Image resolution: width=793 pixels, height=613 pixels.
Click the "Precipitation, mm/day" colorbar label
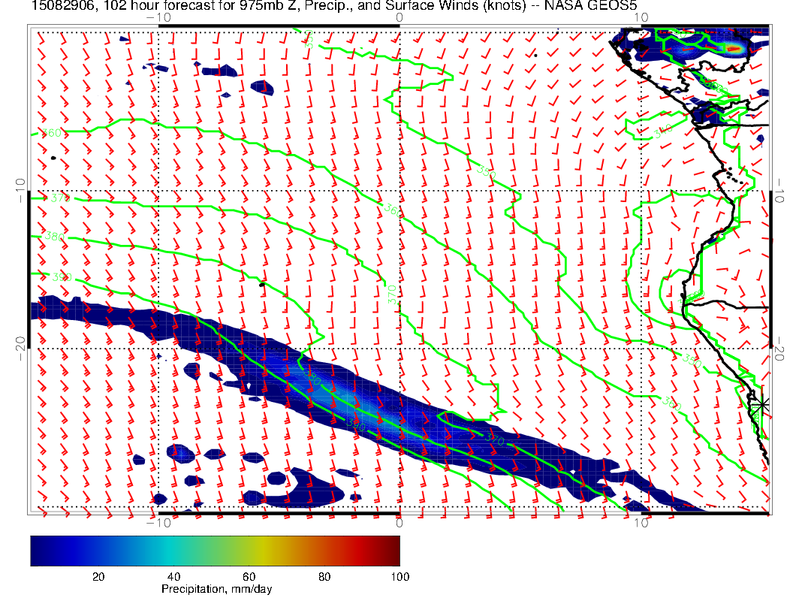click(216, 590)
